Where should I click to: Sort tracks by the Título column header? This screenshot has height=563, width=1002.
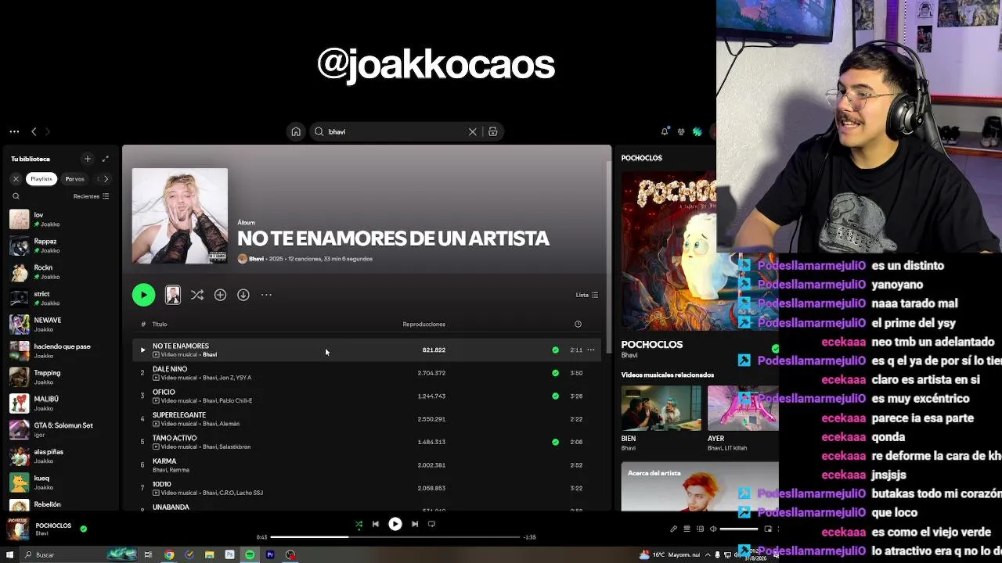160,324
